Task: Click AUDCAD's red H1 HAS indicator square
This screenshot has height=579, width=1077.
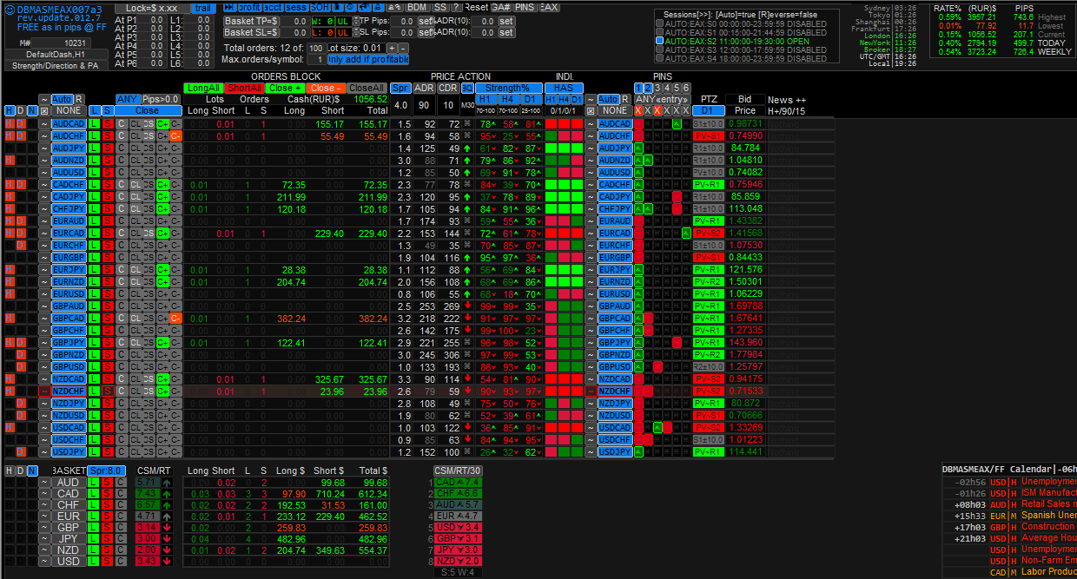Action: [x=551, y=124]
